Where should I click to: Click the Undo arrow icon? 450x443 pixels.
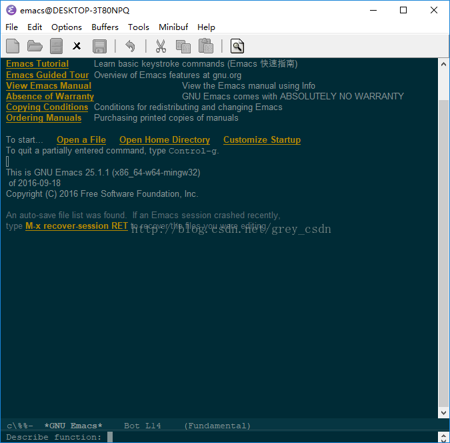130,46
